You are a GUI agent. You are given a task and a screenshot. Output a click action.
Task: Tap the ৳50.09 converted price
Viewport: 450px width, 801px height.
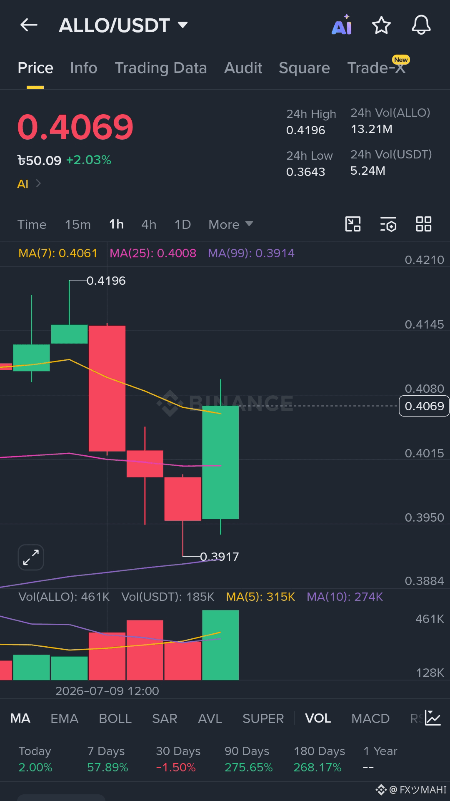coord(39,161)
